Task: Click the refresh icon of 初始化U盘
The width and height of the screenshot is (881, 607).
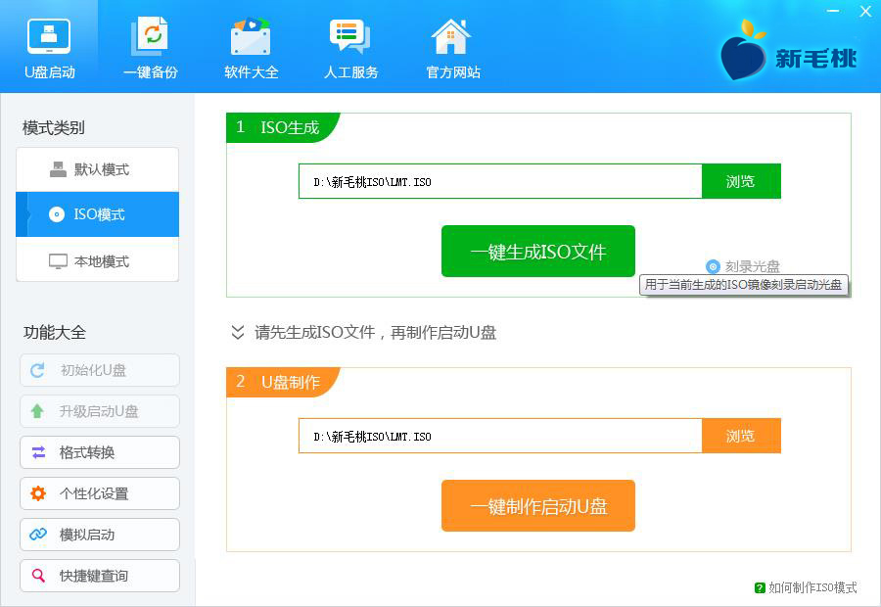Action: click(x=37, y=370)
